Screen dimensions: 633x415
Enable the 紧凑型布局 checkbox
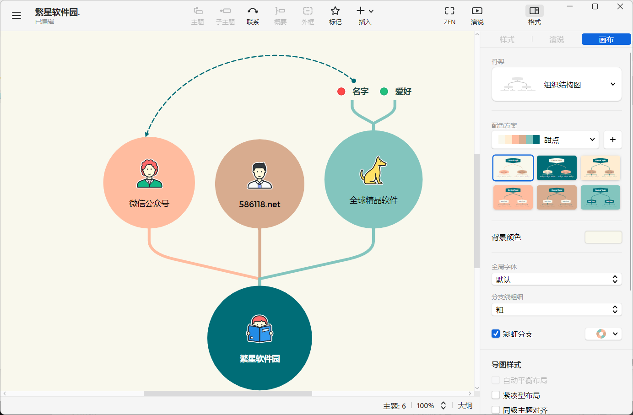click(496, 395)
